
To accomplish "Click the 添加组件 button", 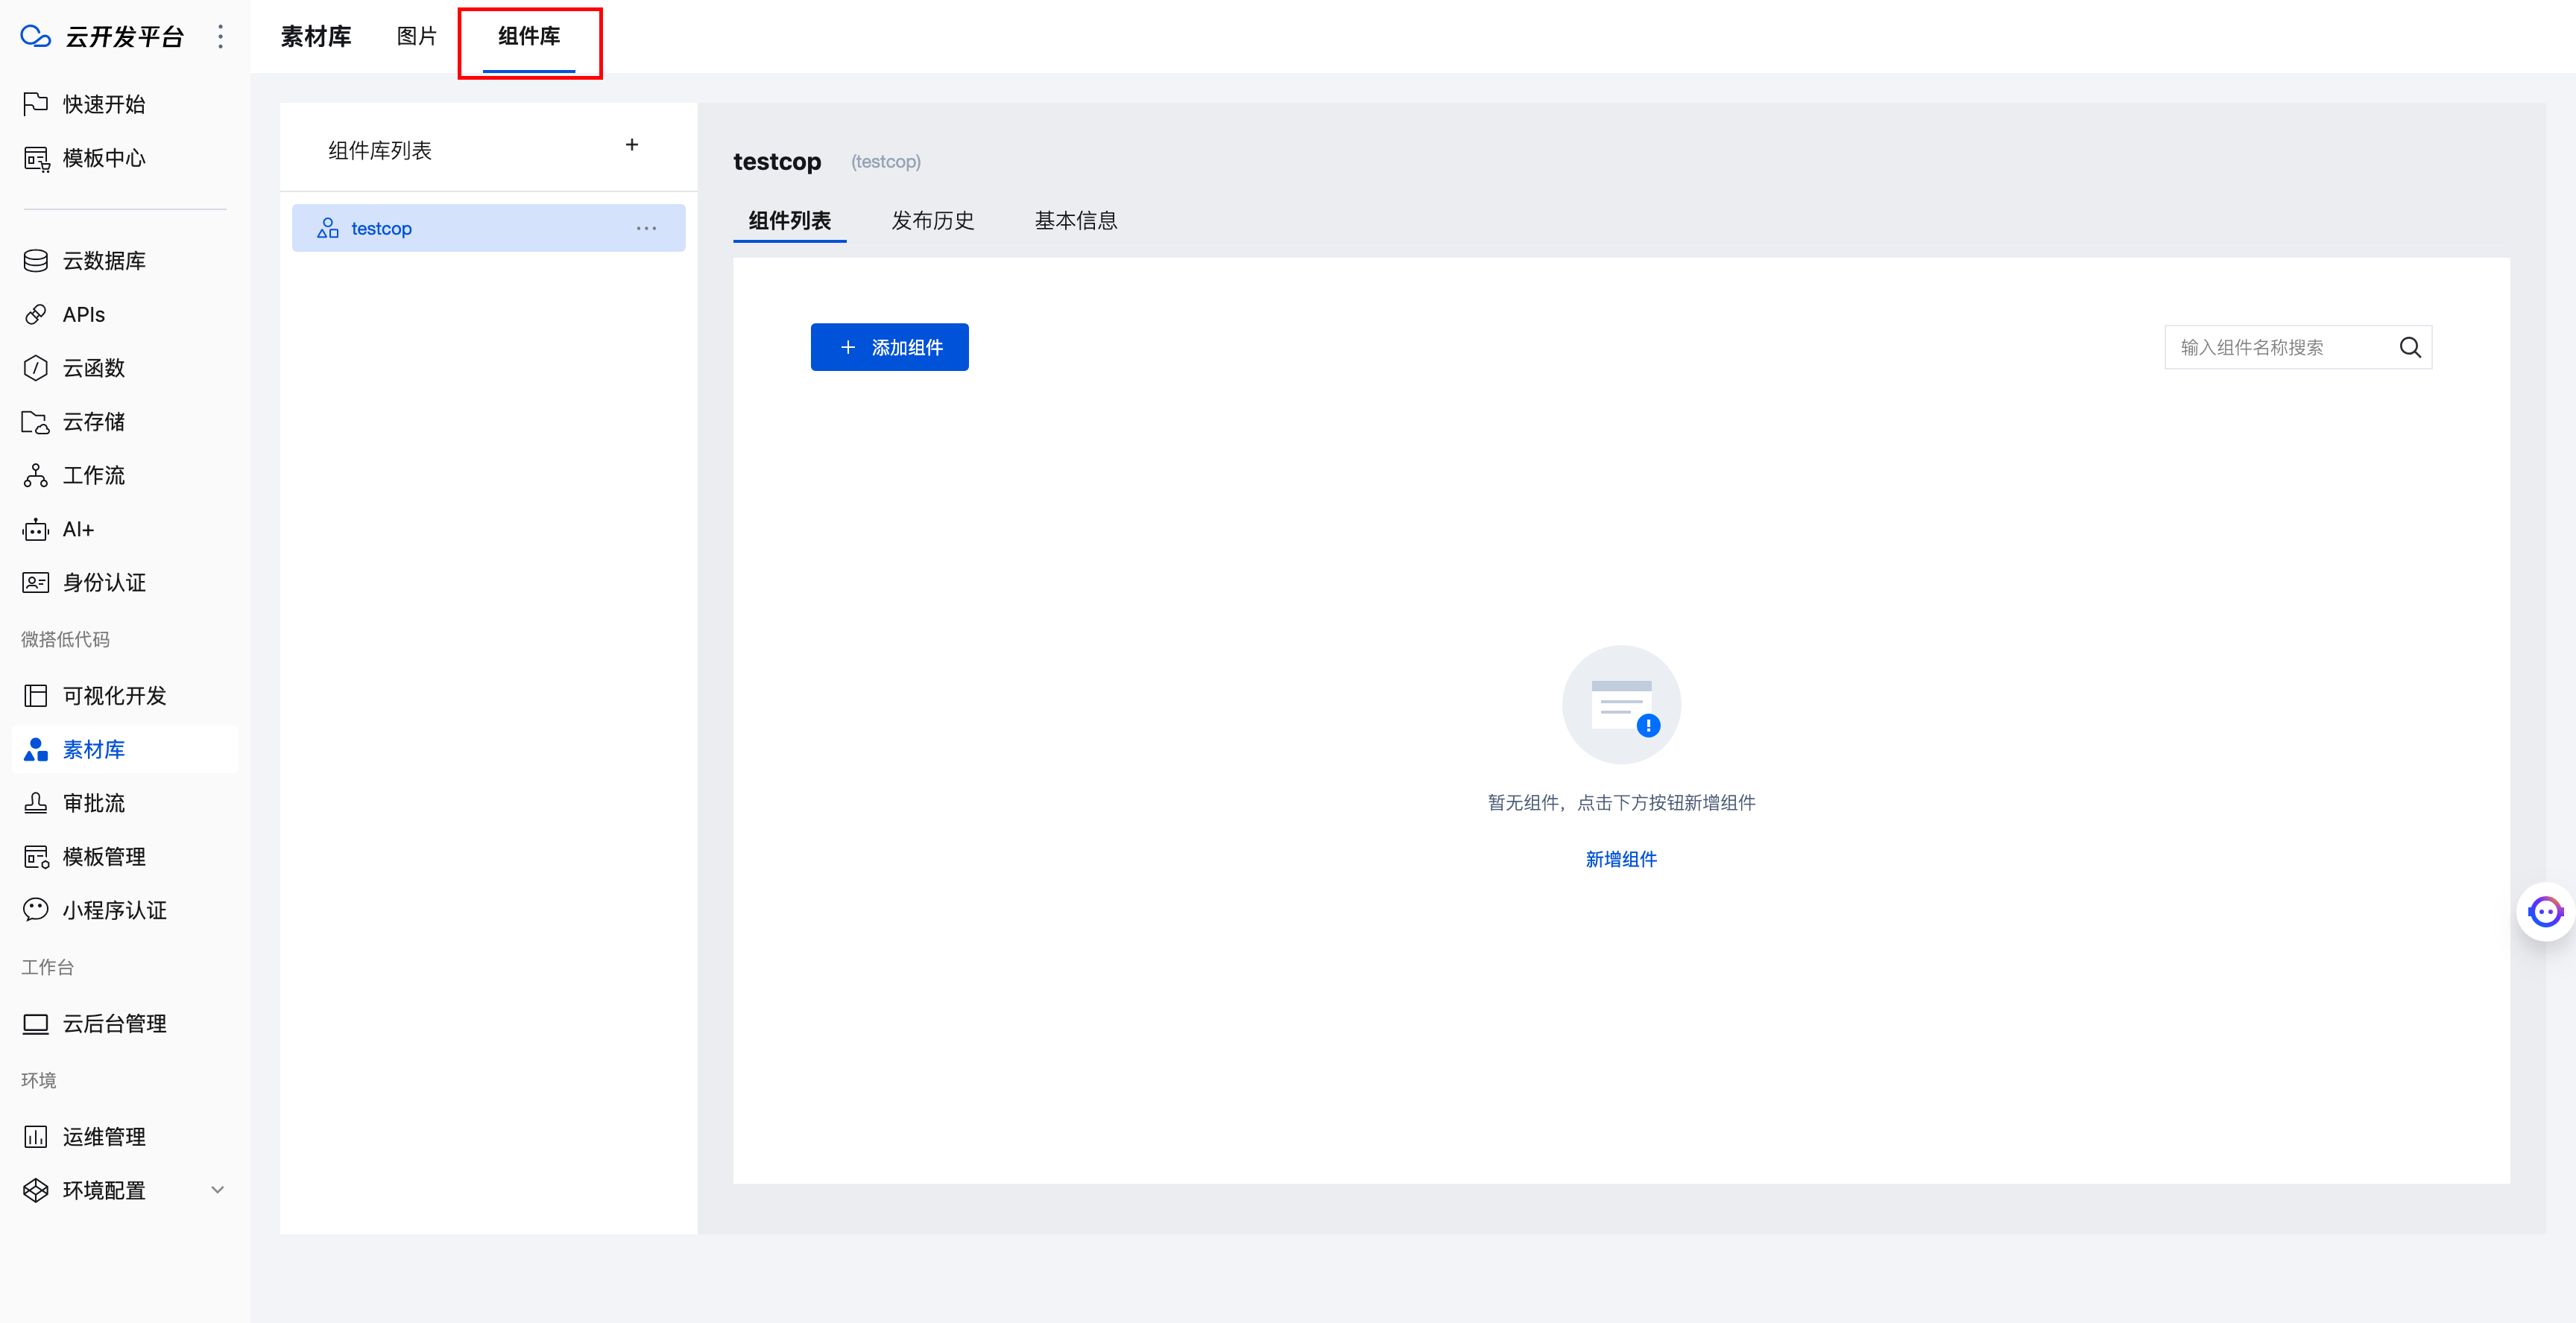I will pos(889,348).
